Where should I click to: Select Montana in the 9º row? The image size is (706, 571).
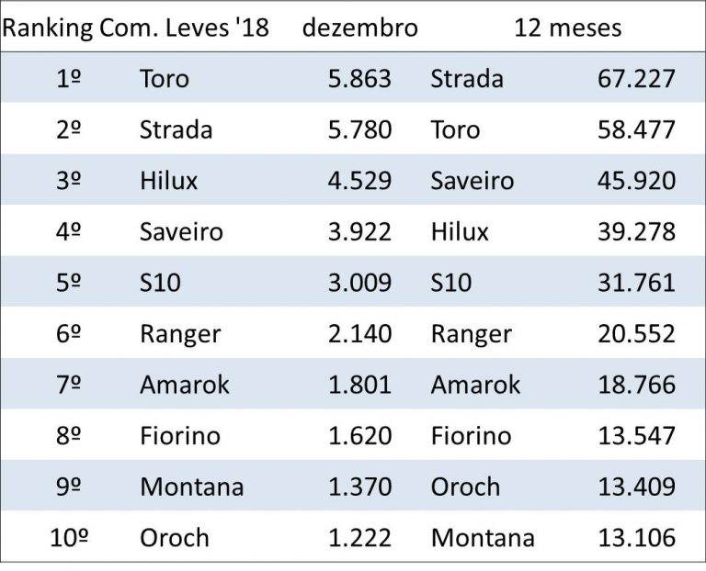coord(191,487)
